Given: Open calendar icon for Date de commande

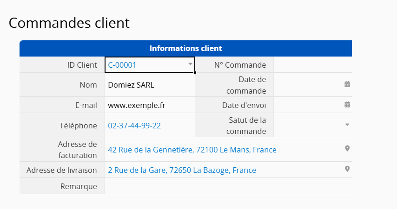Looking at the screenshot, I should pyautogui.click(x=347, y=84).
